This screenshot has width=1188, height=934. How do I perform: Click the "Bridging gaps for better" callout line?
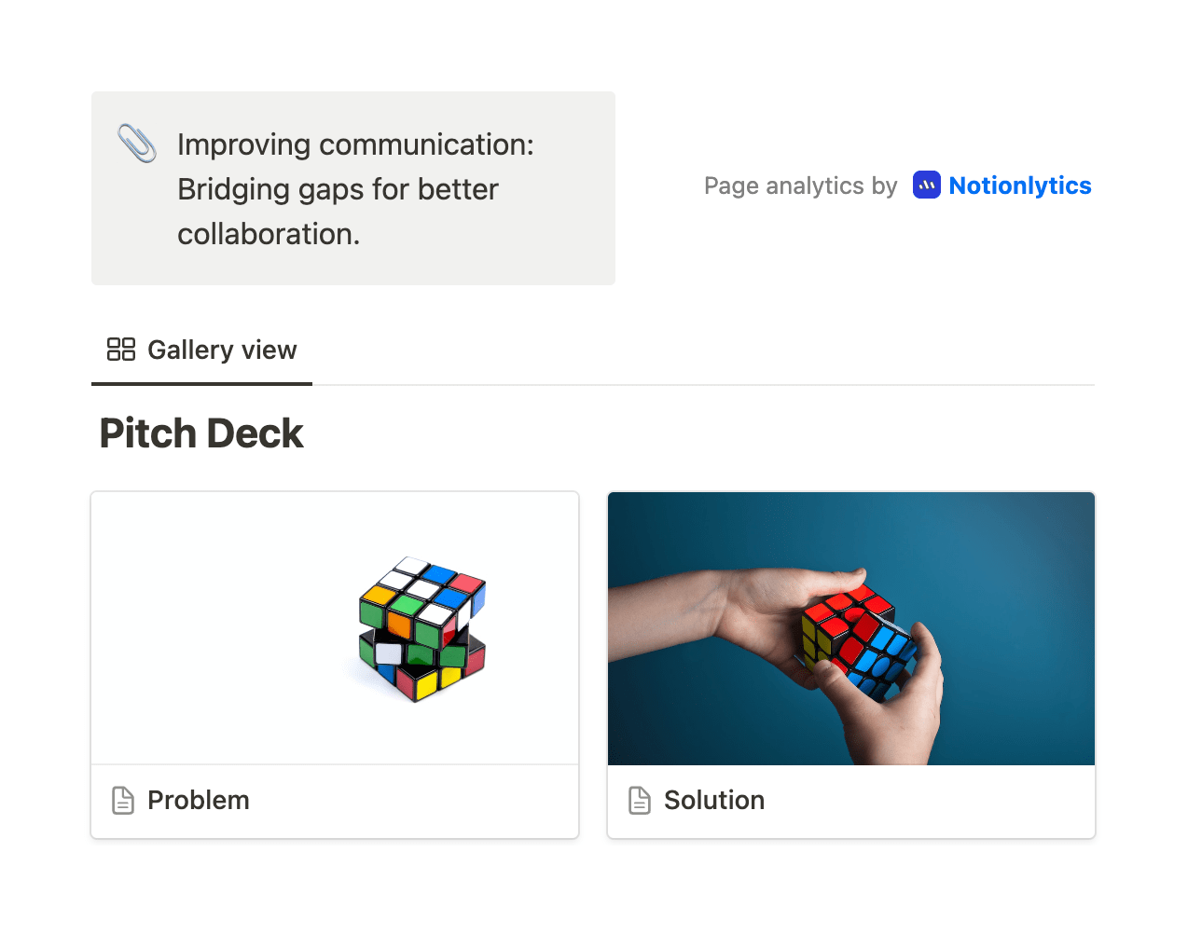pos(338,189)
